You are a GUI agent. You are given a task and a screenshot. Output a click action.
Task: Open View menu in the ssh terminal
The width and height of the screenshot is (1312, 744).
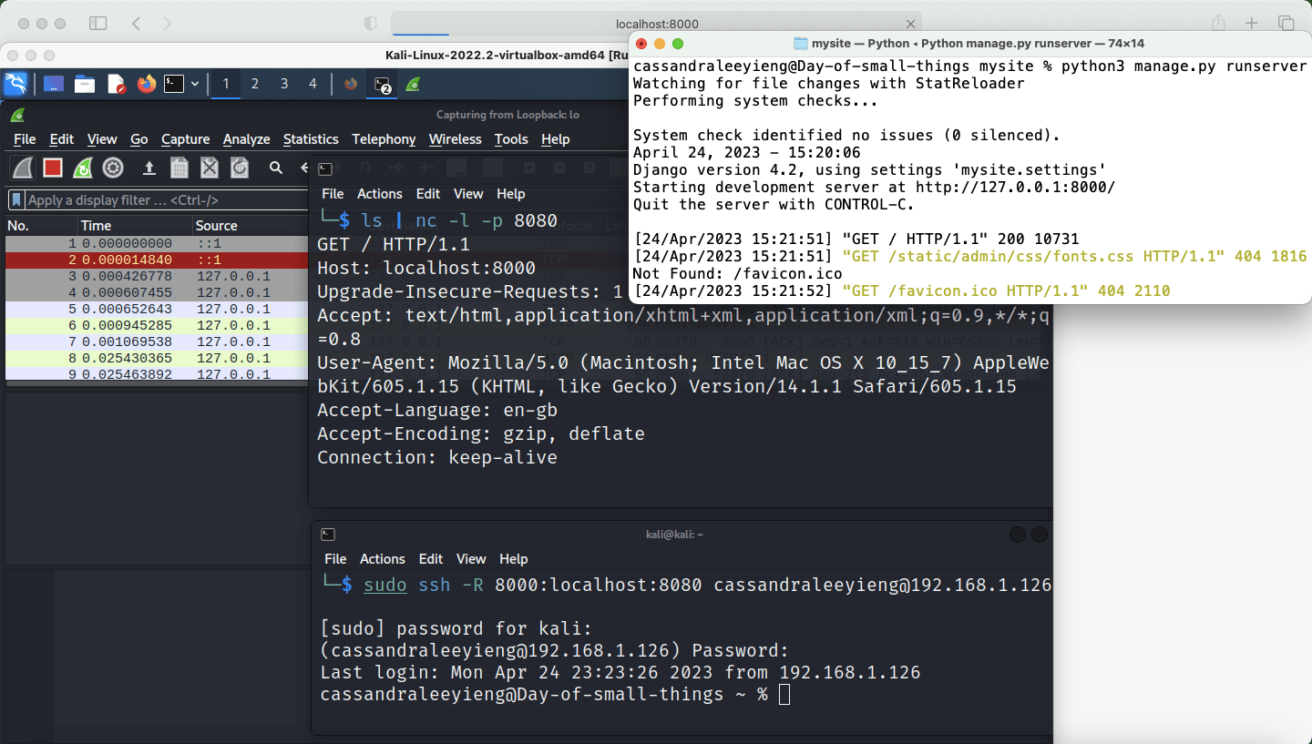tap(471, 559)
